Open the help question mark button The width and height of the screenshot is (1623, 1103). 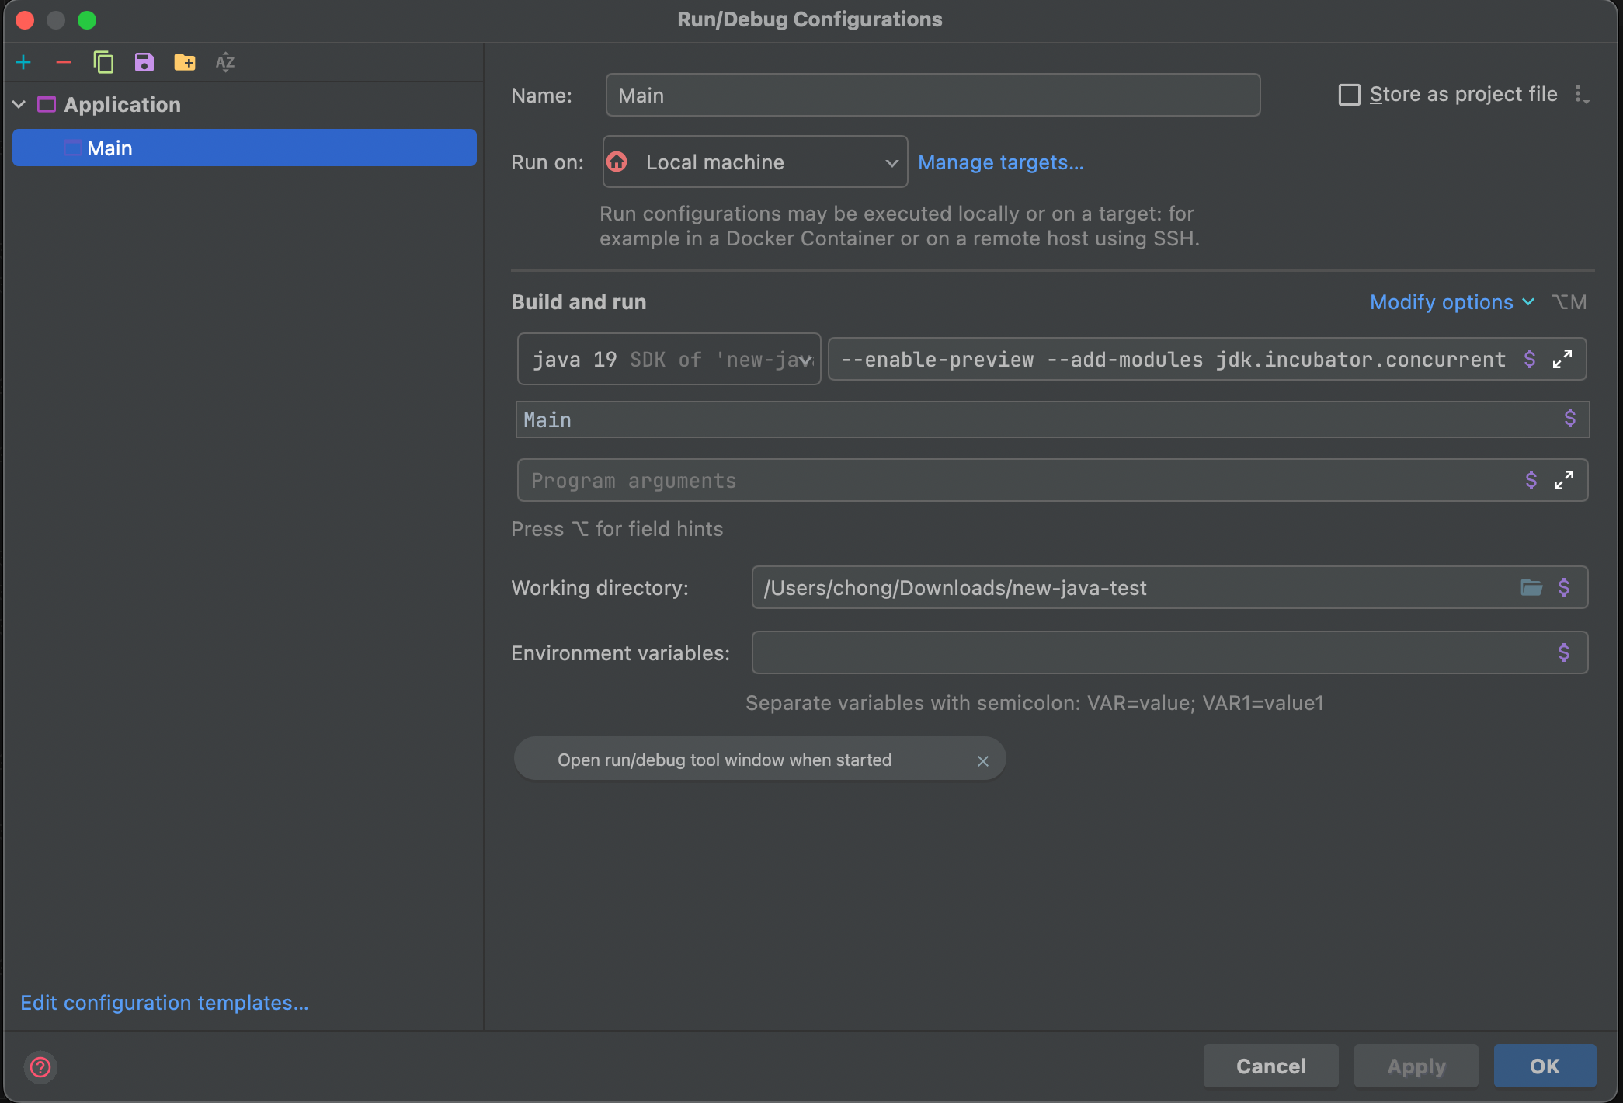tap(40, 1067)
